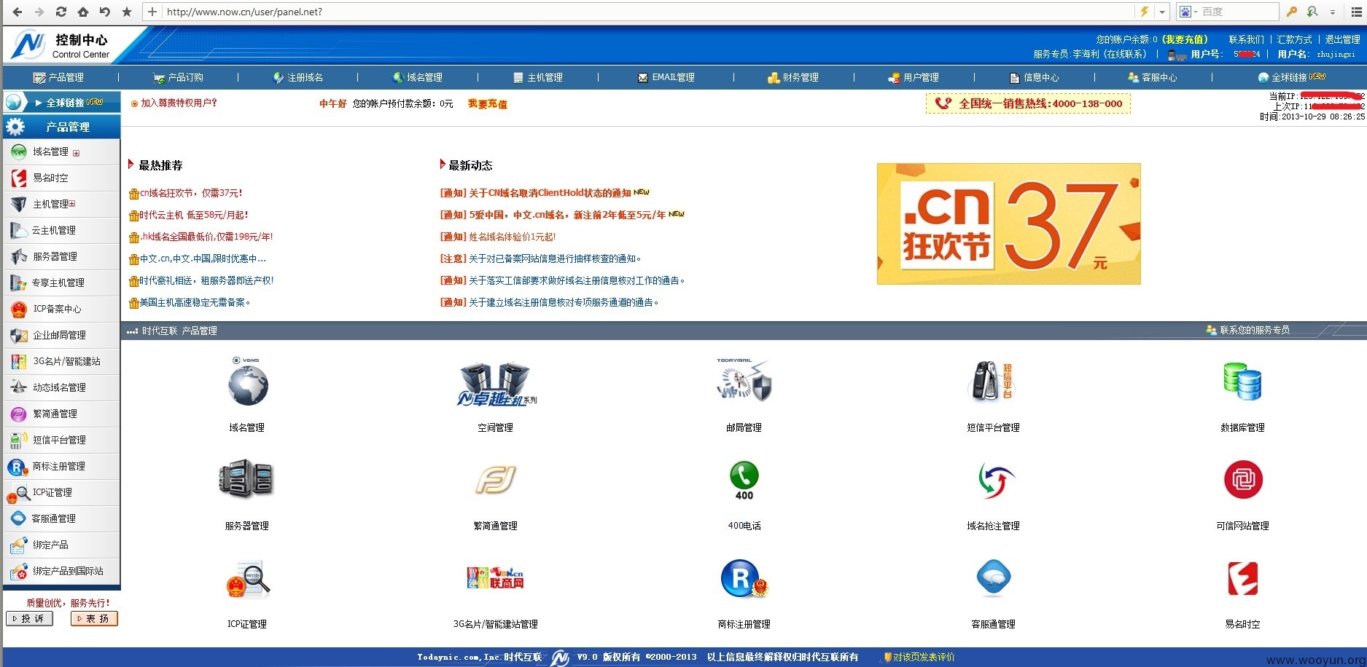
Task: Click 联系我们 link in header
Action: coord(1247,39)
